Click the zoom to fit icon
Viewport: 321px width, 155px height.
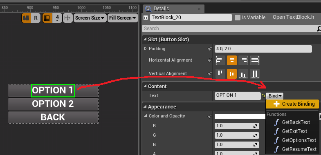[67, 18]
